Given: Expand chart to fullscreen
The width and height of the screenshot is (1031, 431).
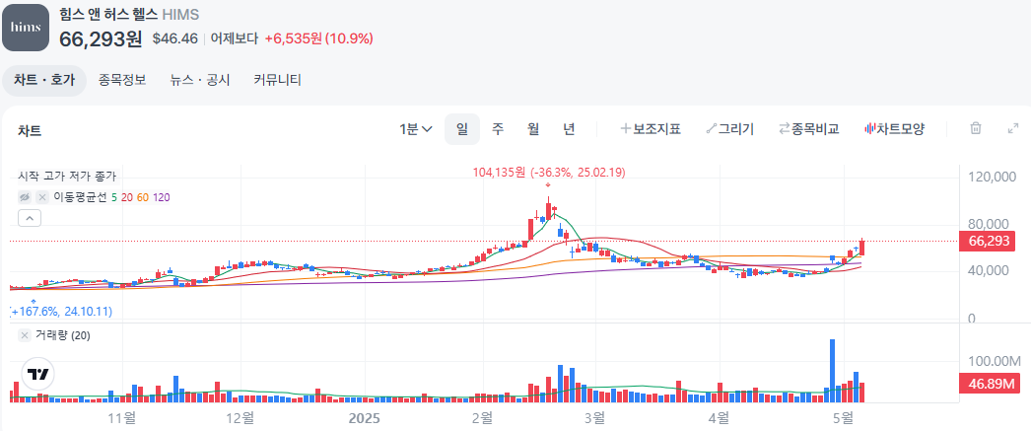Looking at the screenshot, I should (1013, 129).
